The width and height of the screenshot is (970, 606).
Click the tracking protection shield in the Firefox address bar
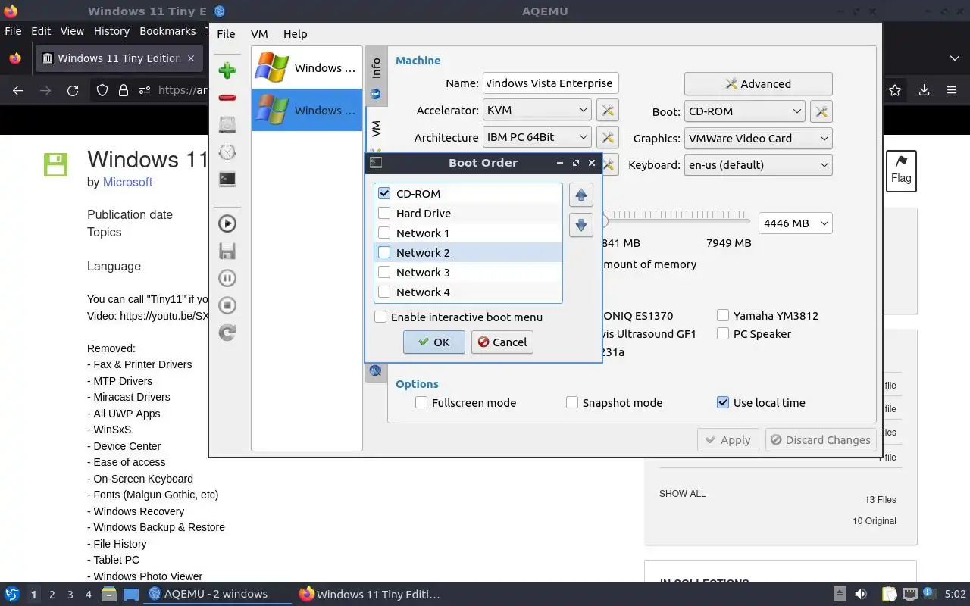coord(102,90)
